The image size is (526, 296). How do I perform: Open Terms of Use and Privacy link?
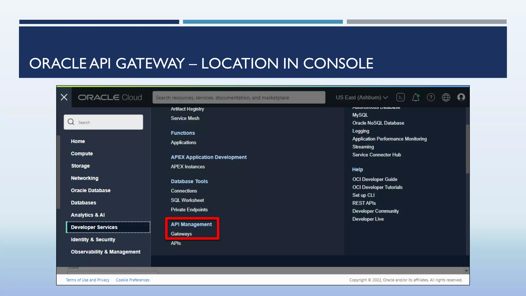coord(88,280)
